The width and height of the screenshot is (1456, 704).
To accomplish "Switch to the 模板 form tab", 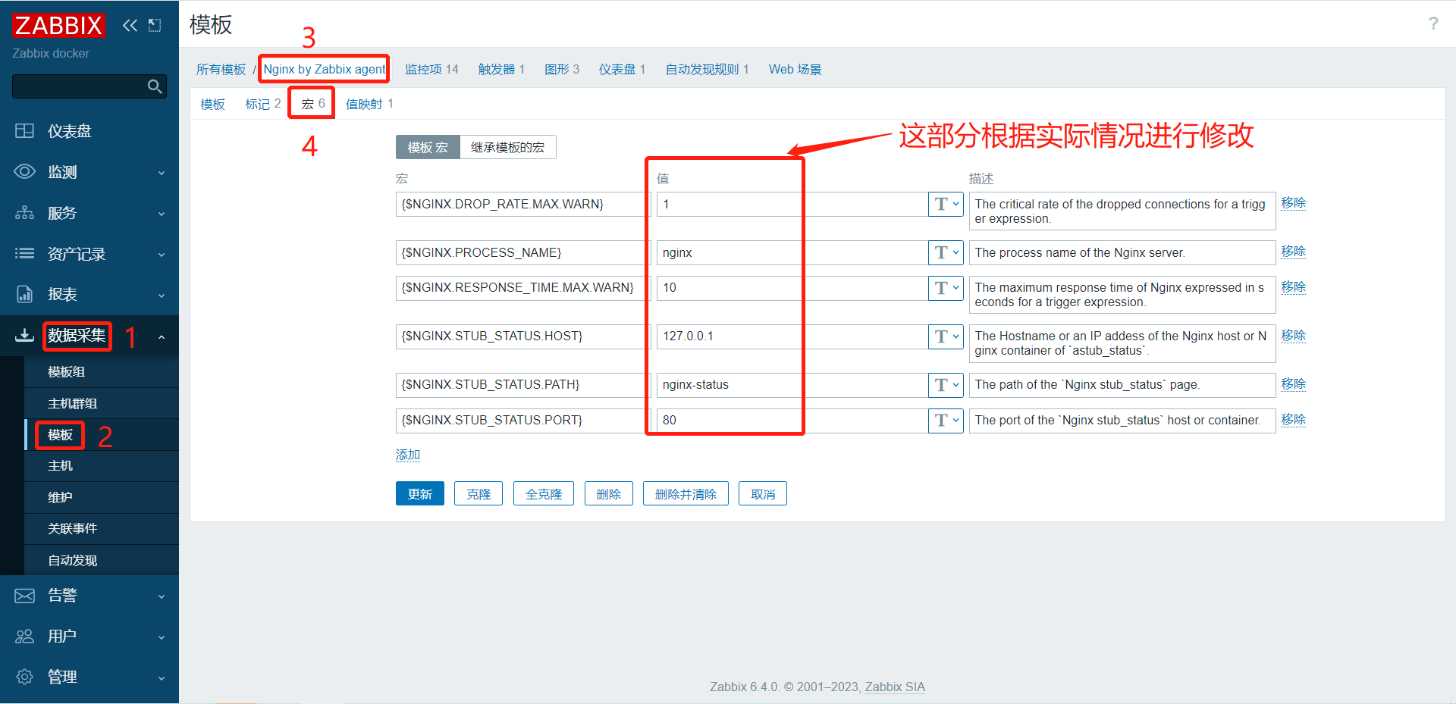I will 212,104.
